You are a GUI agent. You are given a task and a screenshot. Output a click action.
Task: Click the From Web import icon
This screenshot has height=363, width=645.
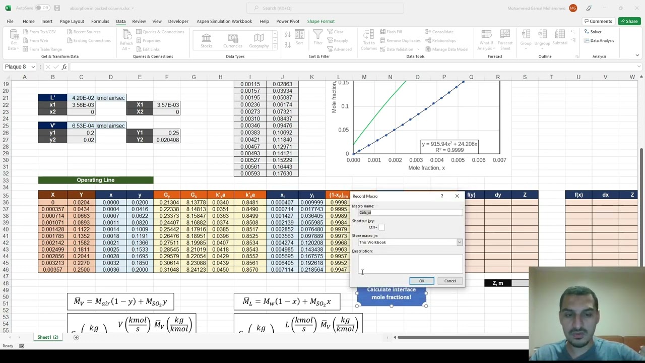pos(26,40)
